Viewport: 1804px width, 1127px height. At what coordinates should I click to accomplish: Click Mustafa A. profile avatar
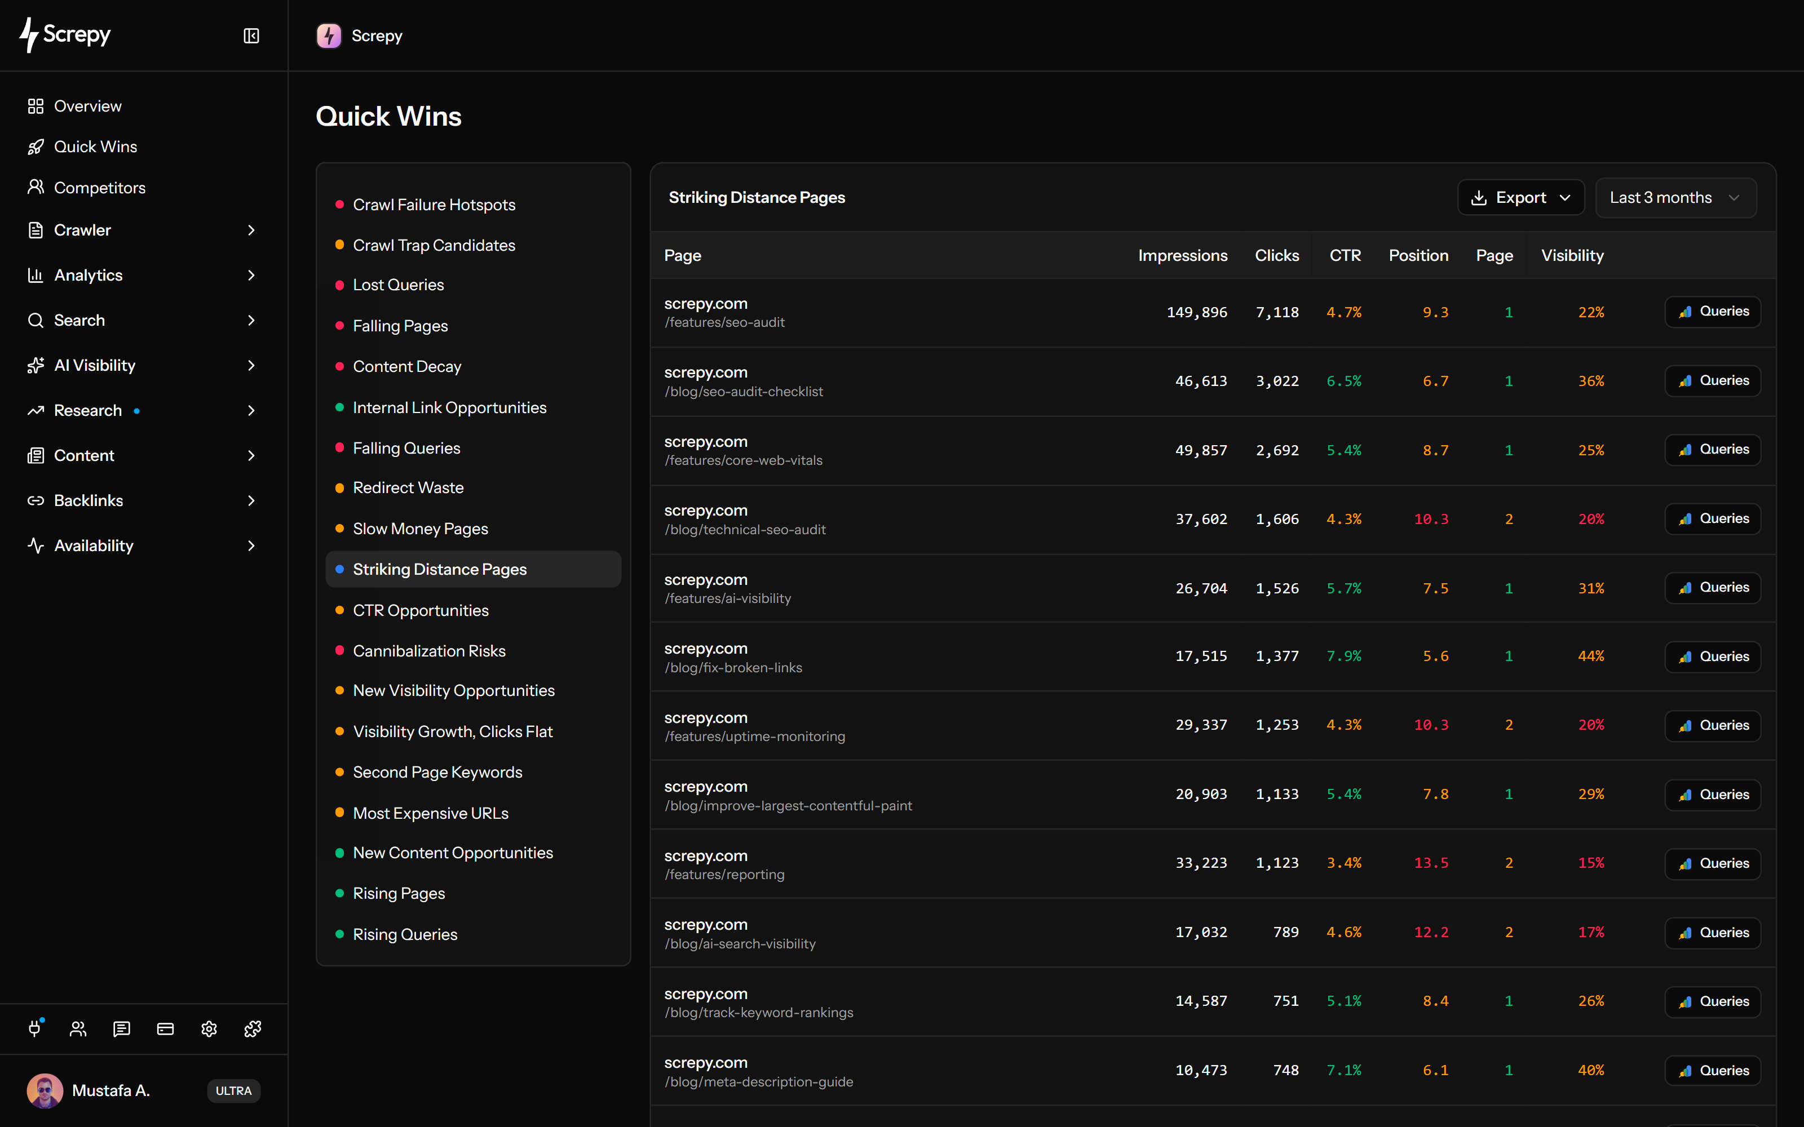click(x=45, y=1090)
